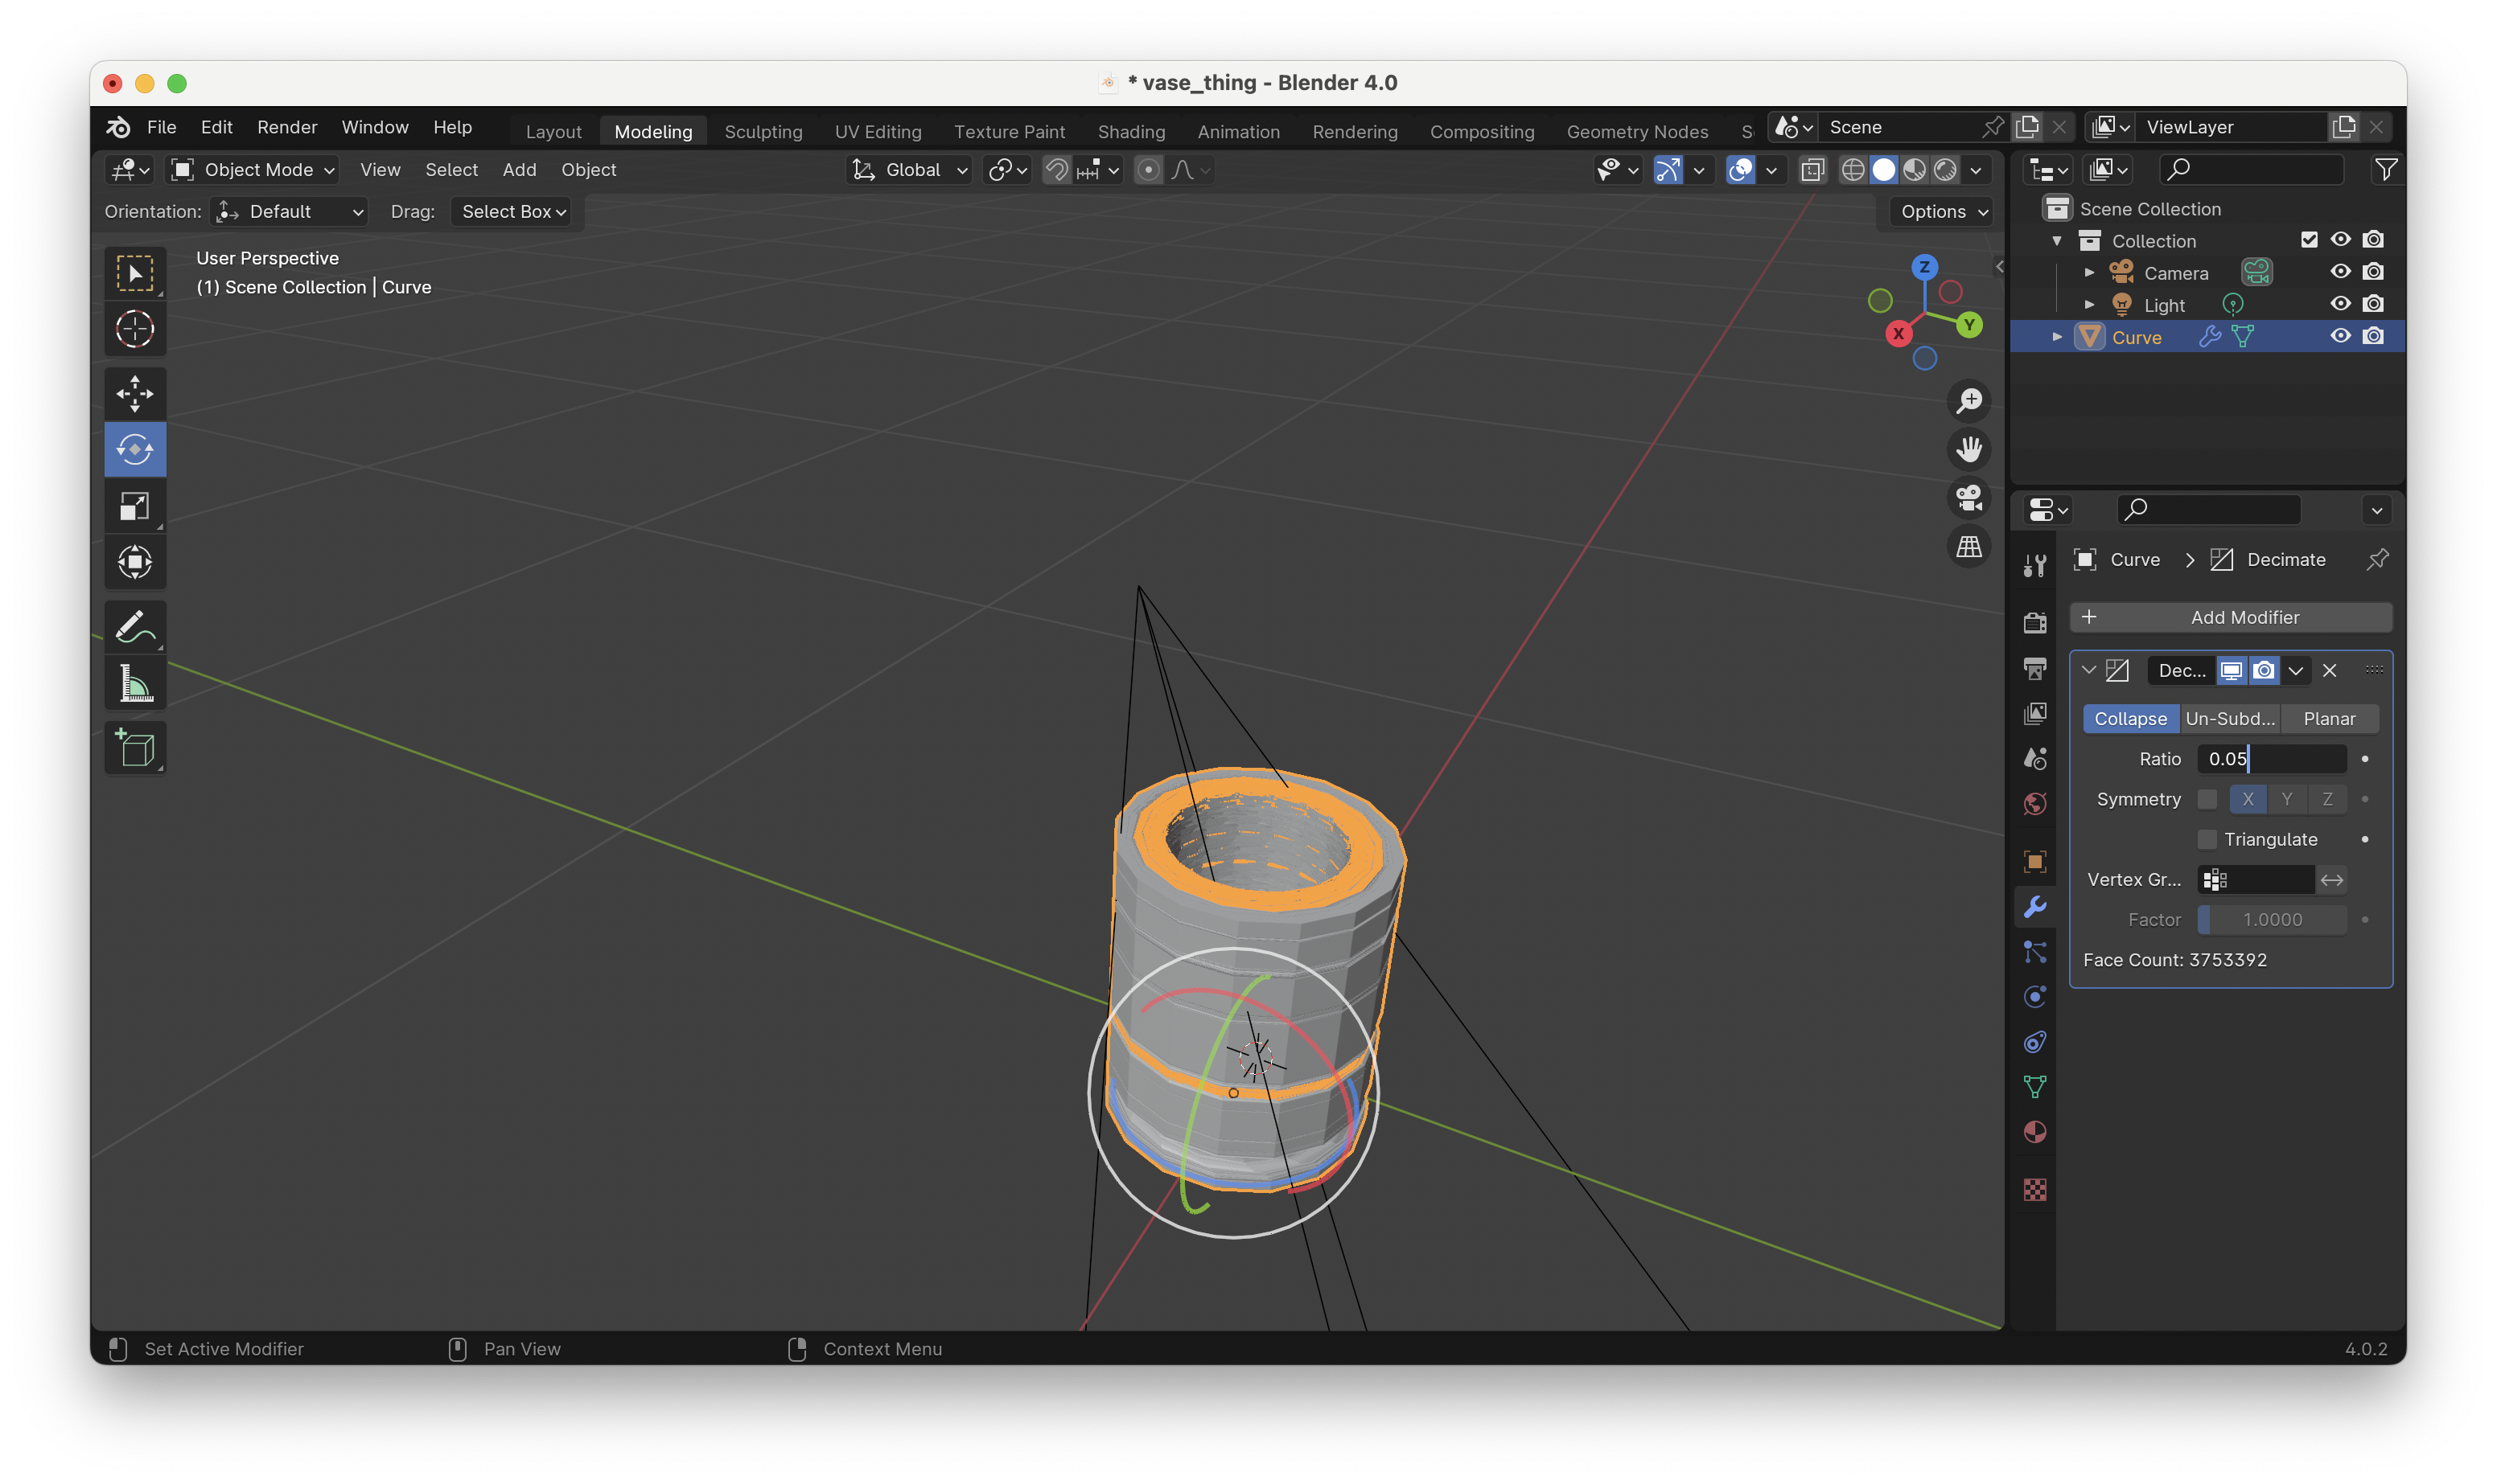Select the Planar decimate mode

point(2328,719)
